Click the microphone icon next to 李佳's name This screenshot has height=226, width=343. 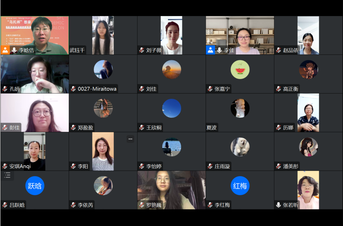pyautogui.click(x=219, y=50)
